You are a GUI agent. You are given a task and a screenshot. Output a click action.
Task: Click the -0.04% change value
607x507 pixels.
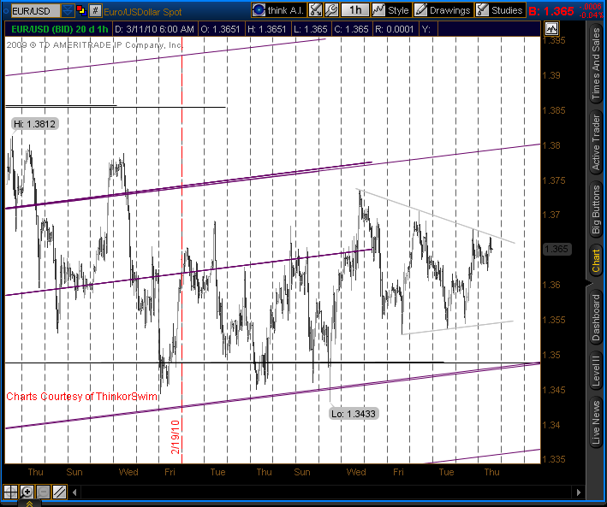pyautogui.click(x=592, y=15)
